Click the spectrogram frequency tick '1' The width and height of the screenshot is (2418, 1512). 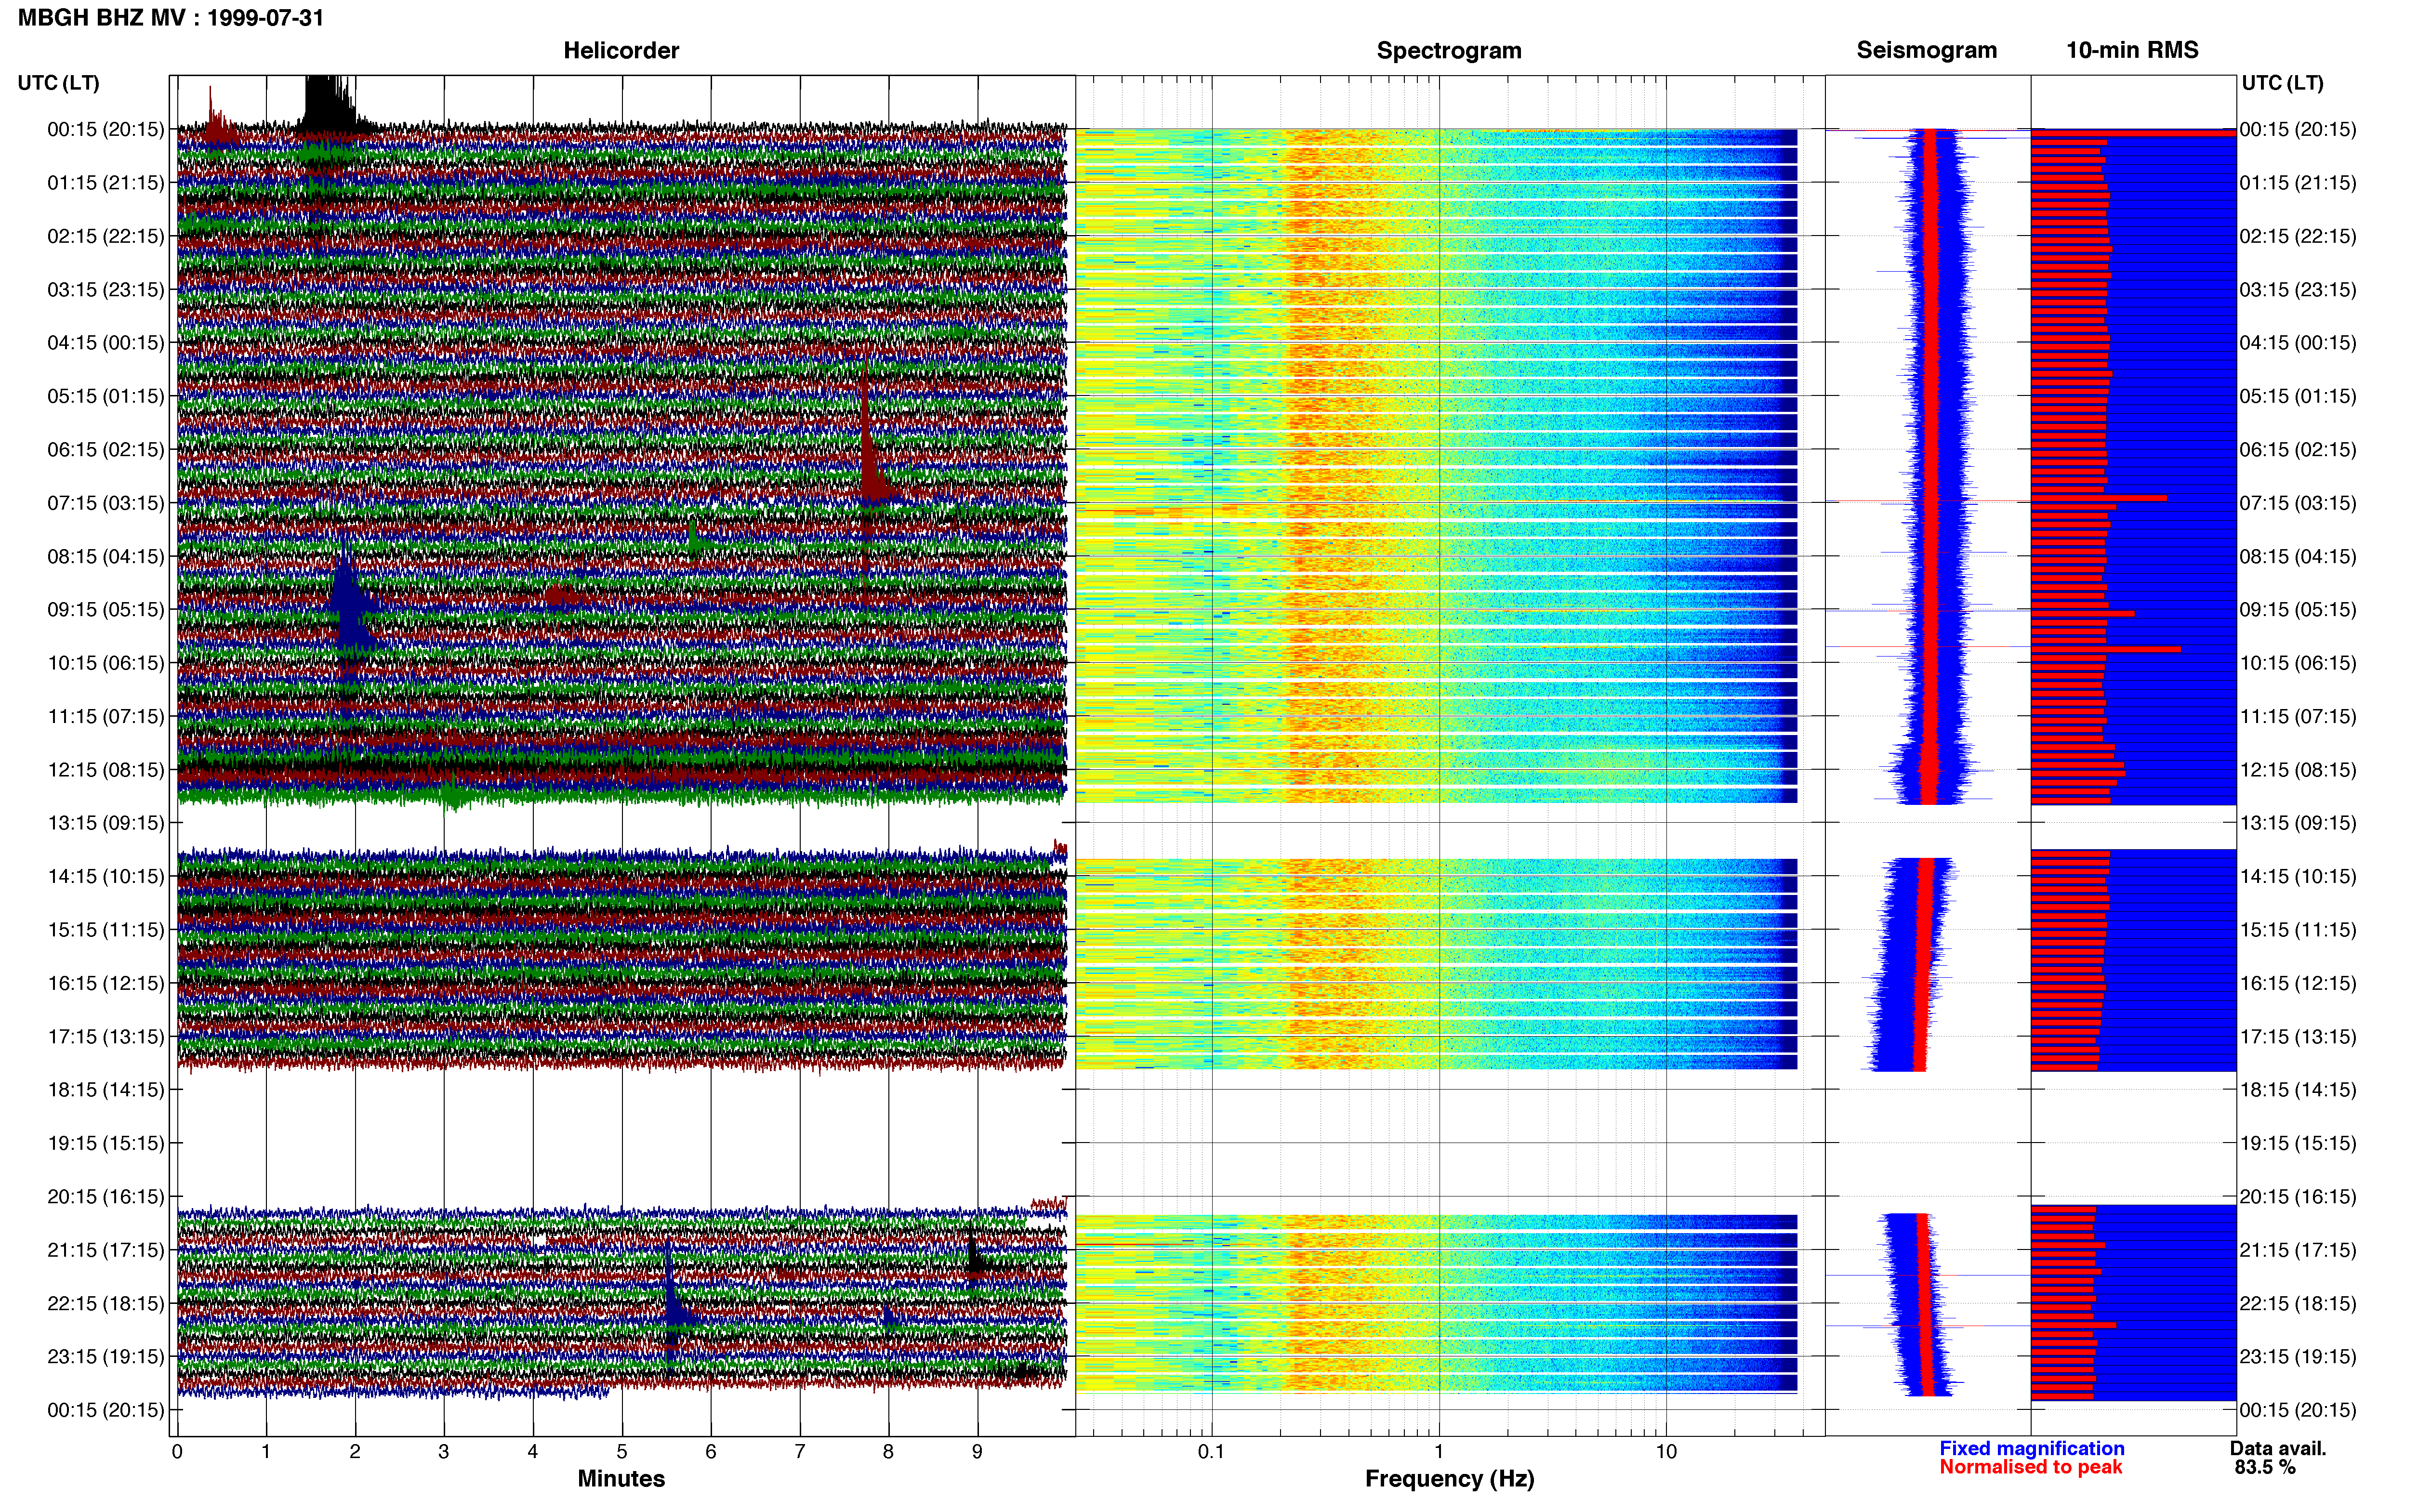pos(1439,1452)
